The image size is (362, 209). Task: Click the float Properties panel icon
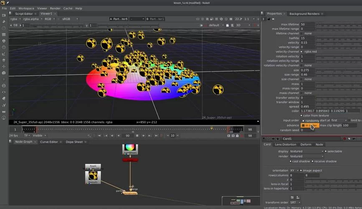[269, 19]
